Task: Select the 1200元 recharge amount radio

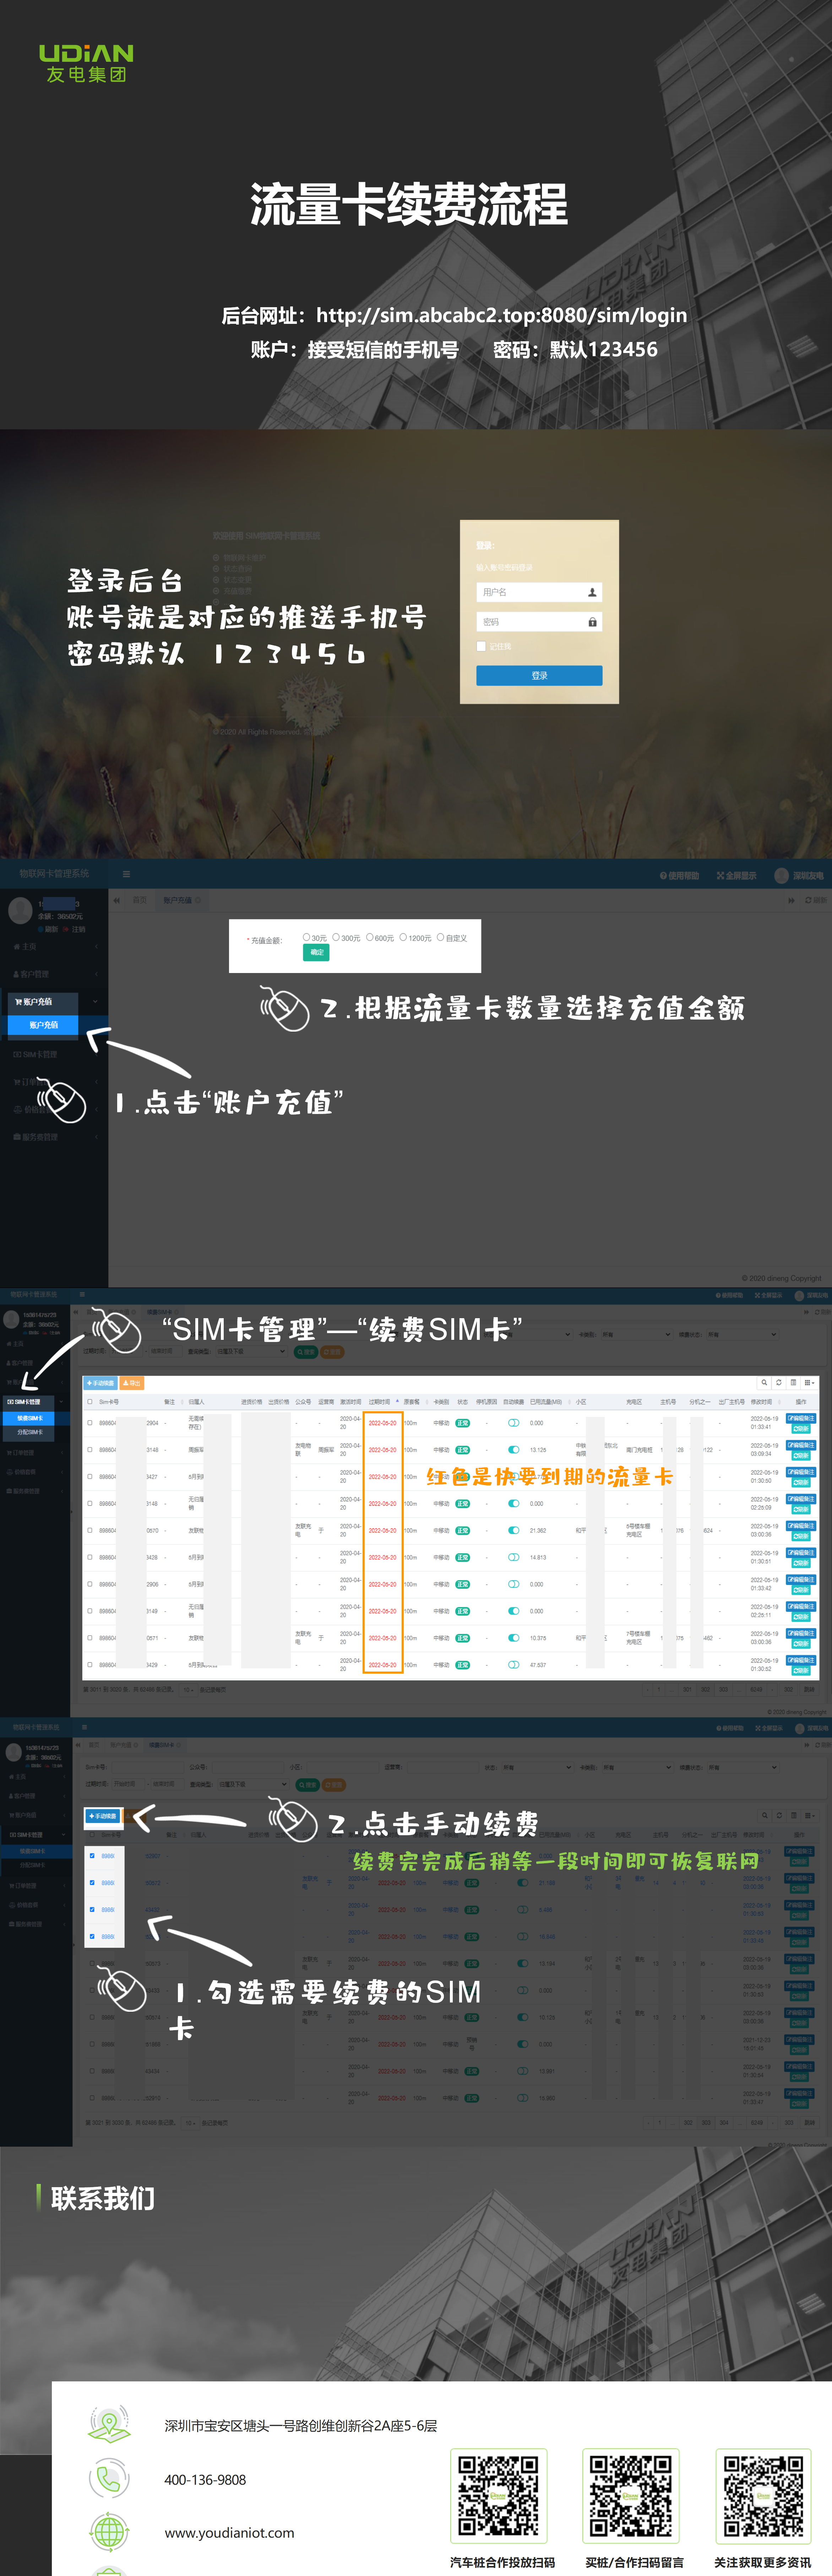Action: point(403,937)
